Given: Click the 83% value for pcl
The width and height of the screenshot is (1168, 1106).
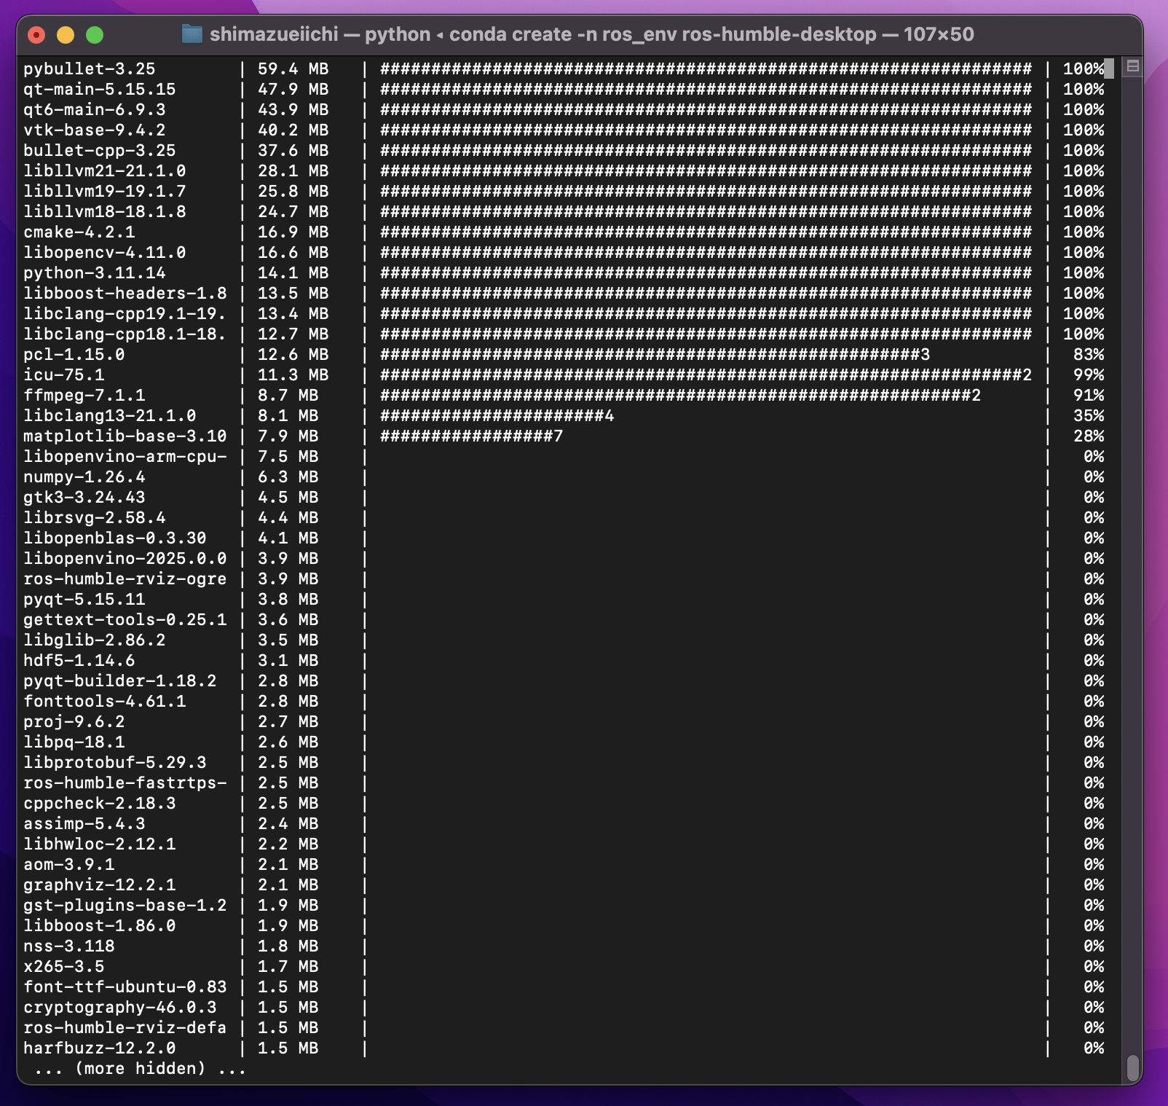Looking at the screenshot, I should click(x=1089, y=354).
